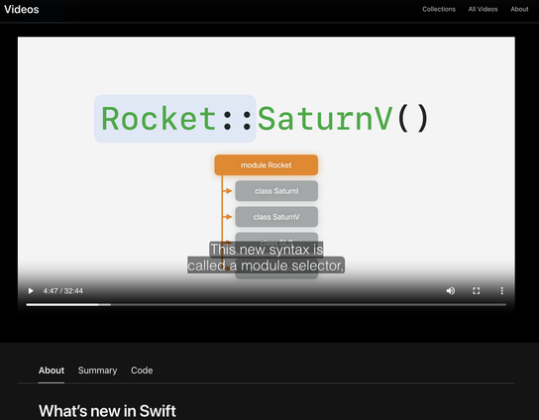The image size is (539, 420).
Task: Mute the video using the speaker icon
Action: [x=450, y=291]
